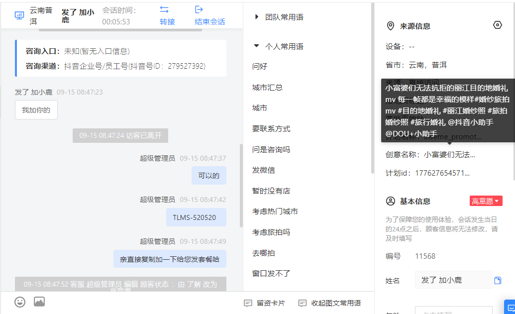Select the 去哪拍 quick phrase
Image resolution: width=515 pixels, height=314 pixels.
[x=263, y=253]
